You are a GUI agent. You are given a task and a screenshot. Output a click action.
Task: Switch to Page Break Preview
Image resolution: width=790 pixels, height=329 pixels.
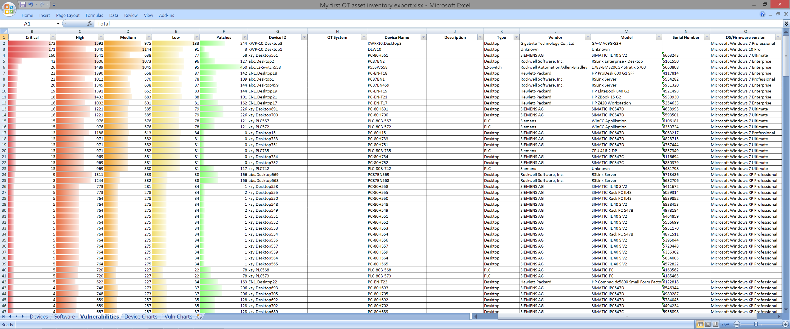click(715, 324)
